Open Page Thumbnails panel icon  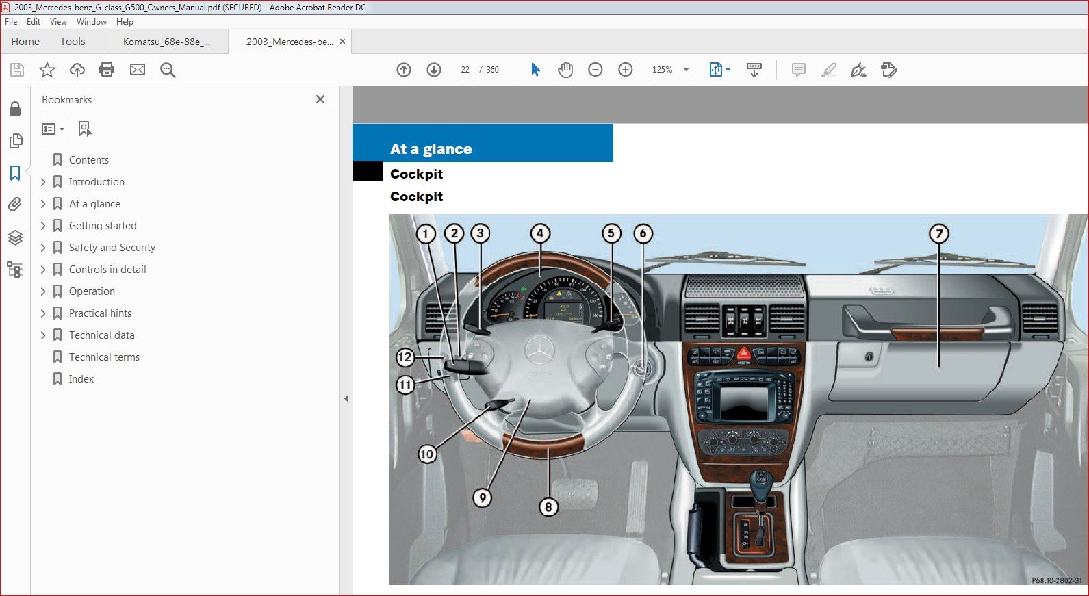click(x=15, y=141)
